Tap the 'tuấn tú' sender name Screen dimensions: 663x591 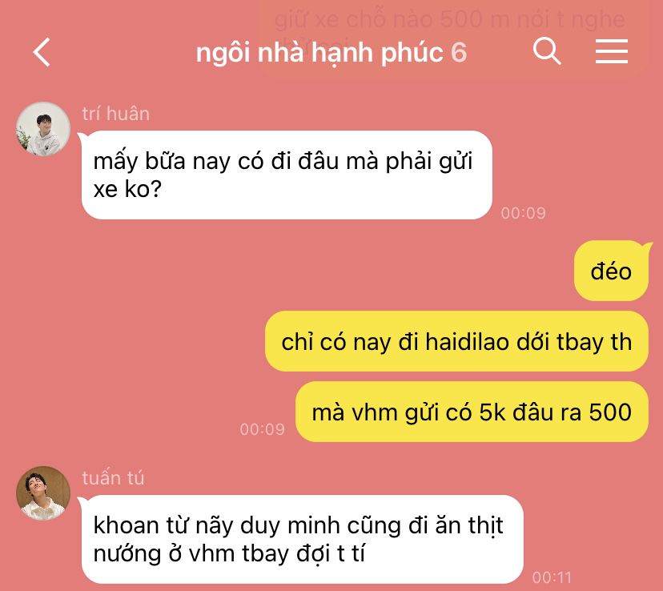(x=113, y=478)
